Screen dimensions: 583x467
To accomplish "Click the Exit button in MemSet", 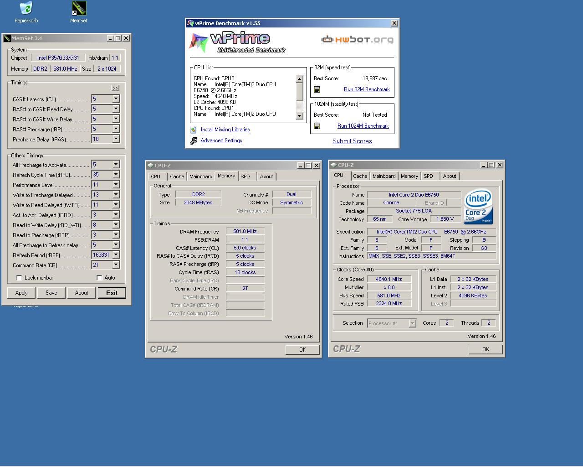I will 112,293.
